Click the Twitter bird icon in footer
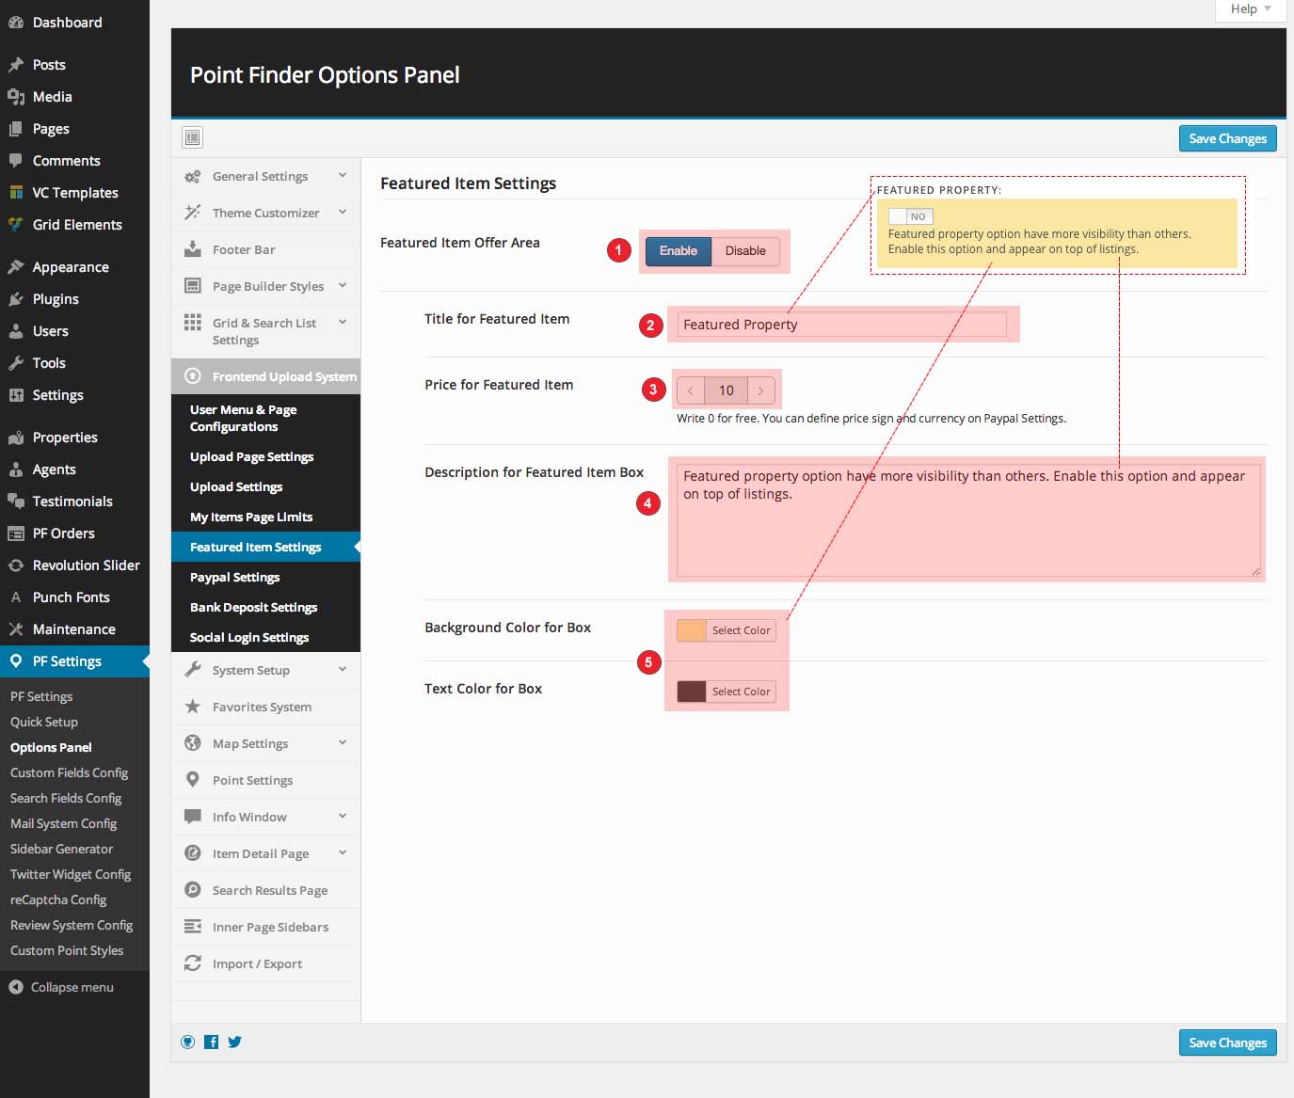This screenshot has height=1098, width=1294. point(235,1042)
